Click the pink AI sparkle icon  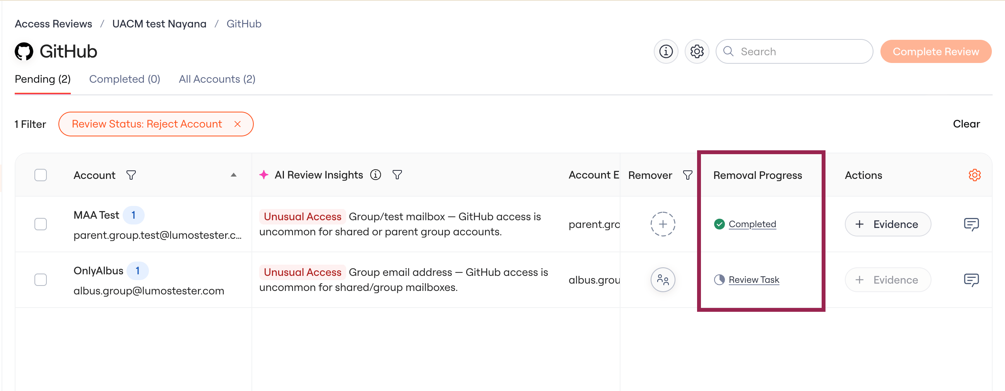pos(264,175)
